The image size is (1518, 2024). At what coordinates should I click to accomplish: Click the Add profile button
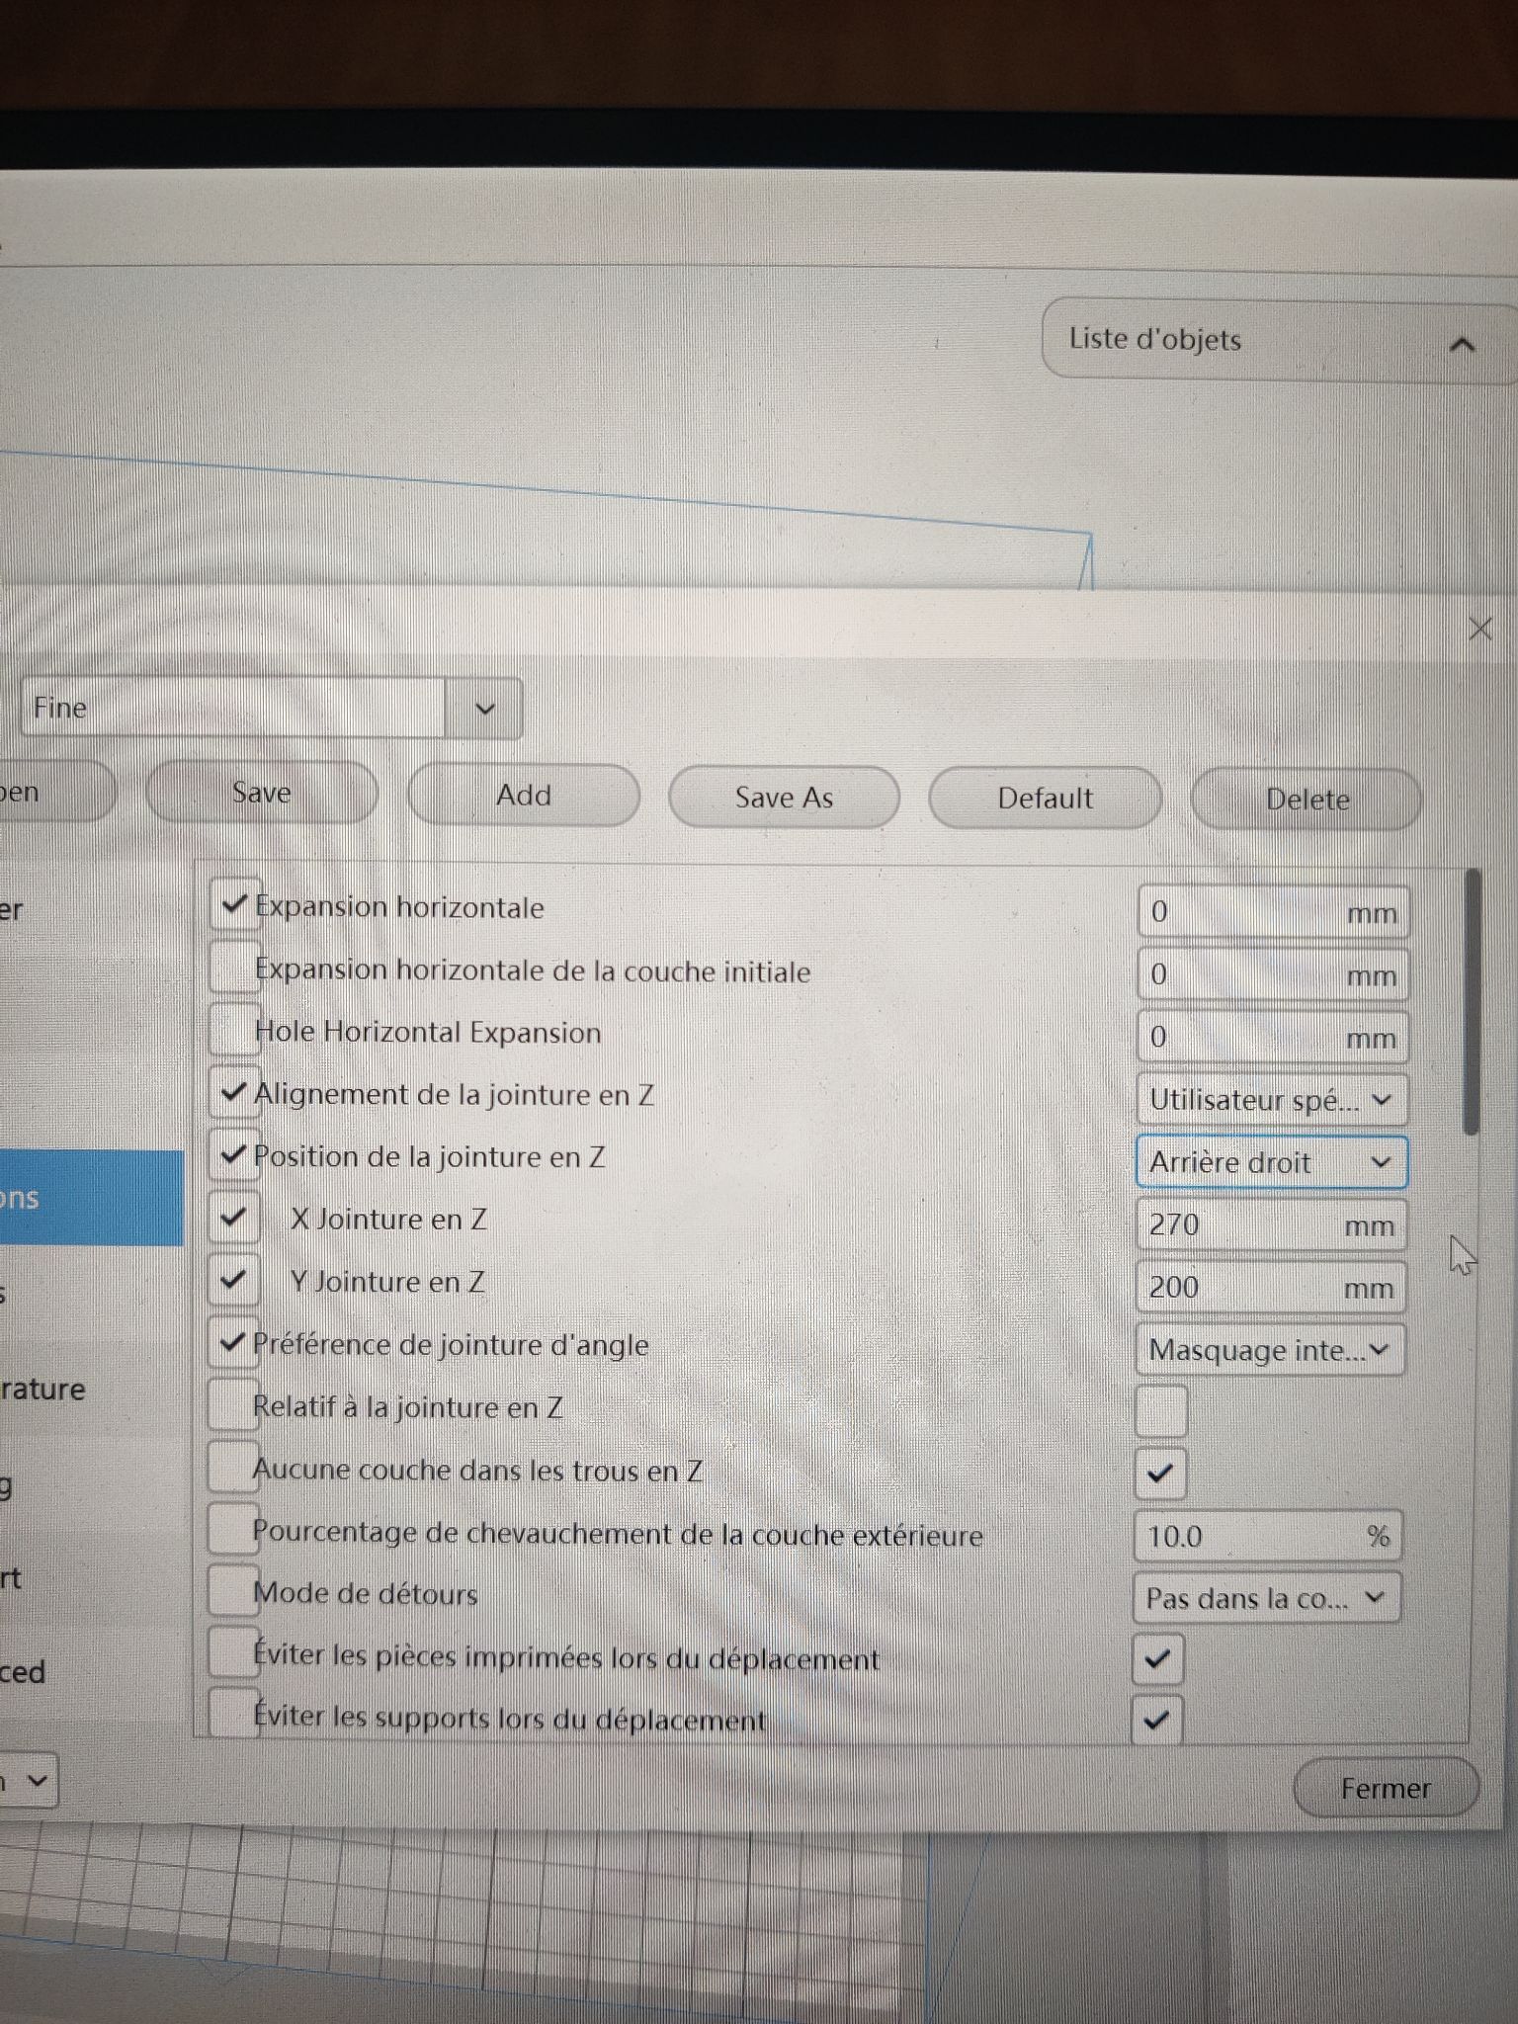click(523, 796)
